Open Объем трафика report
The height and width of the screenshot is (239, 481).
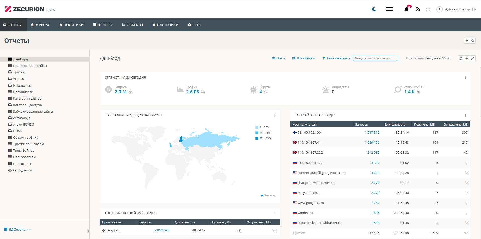(25, 137)
